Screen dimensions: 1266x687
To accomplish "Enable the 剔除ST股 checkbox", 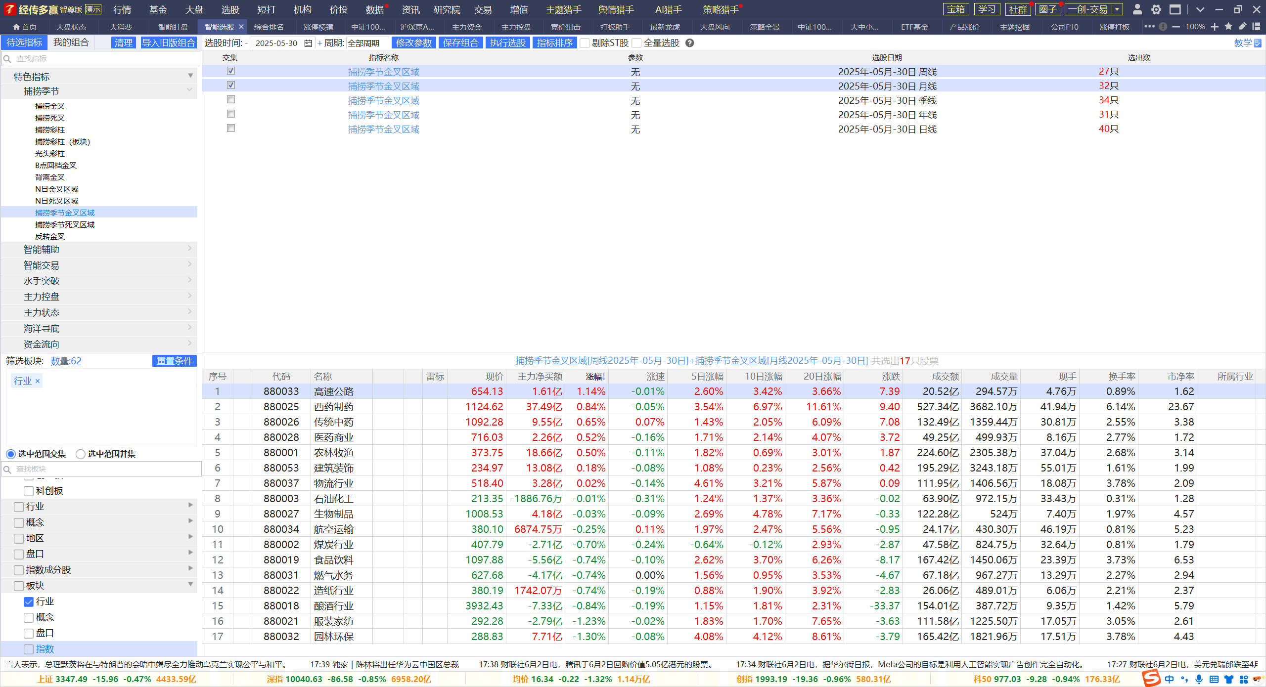I will (585, 43).
